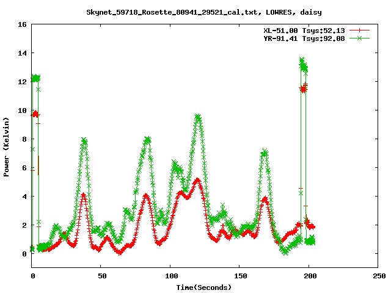Click y-axis tick label 4
Image resolution: width=391 pixels, height=293 pixels.
24,197
